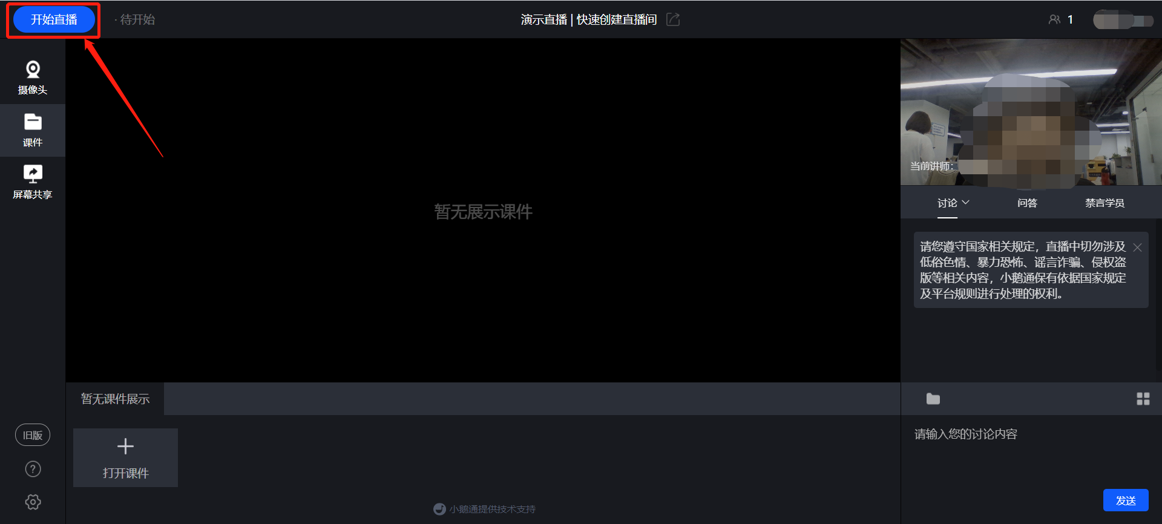This screenshot has height=524, width=1162.
Task: Click the share icon beside the live title
Action: point(673,19)
